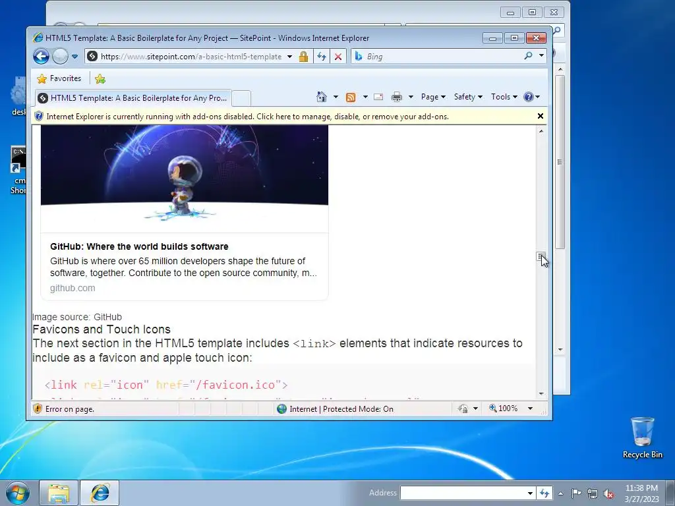This screenshot has width=675, height=506.
Task: Click the orange RSS feeds icon
Action: pyautogui.click(x=351, y=98)
